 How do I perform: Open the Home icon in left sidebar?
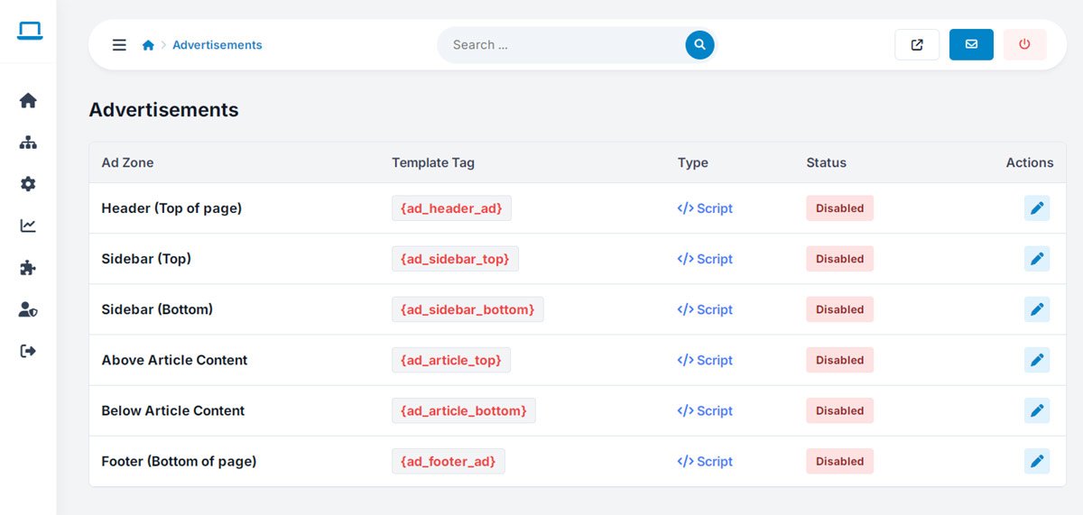[28, 100]
